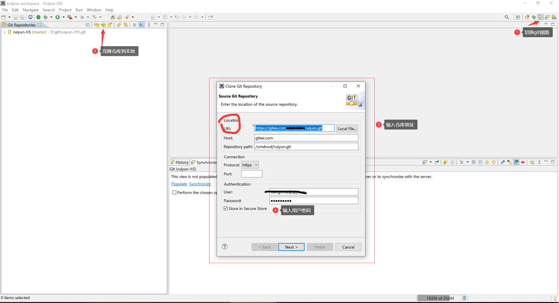
Task: Click the dialog help question icon
Action: tap(225, 247)
